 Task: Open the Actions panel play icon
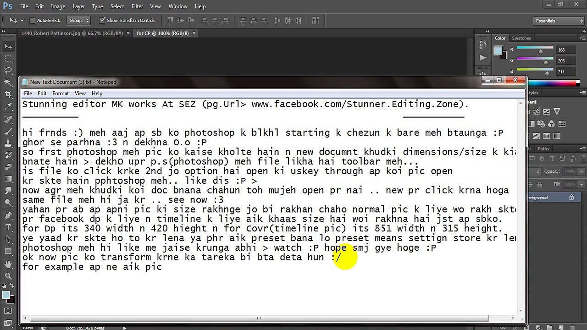point(482,57)
